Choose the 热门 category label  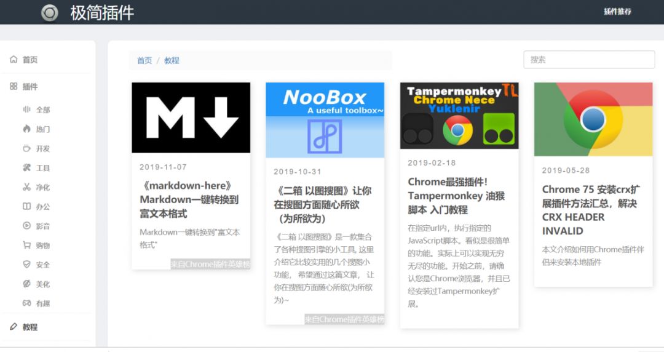click(x=43, y=129)
